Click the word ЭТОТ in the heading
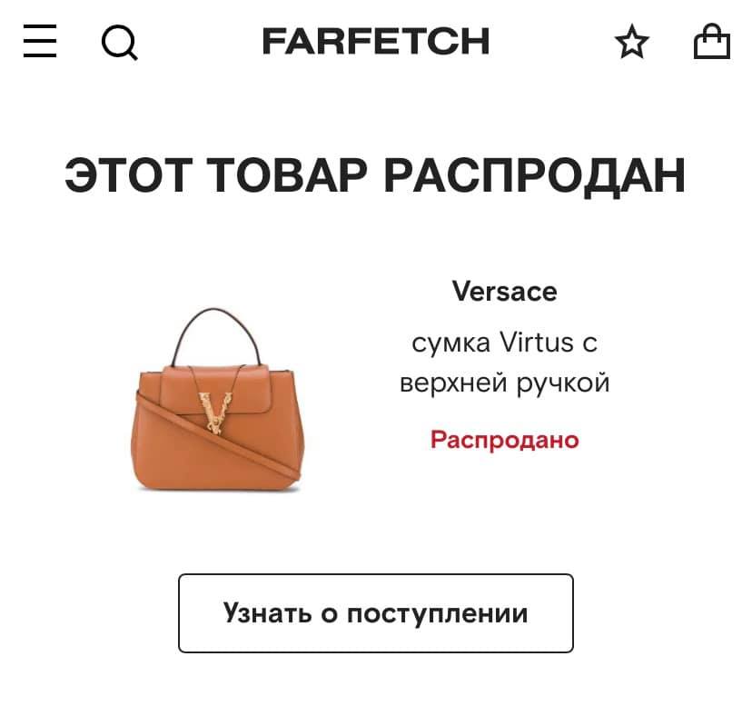Screen dimensions: 752x706 coord(129,175)
